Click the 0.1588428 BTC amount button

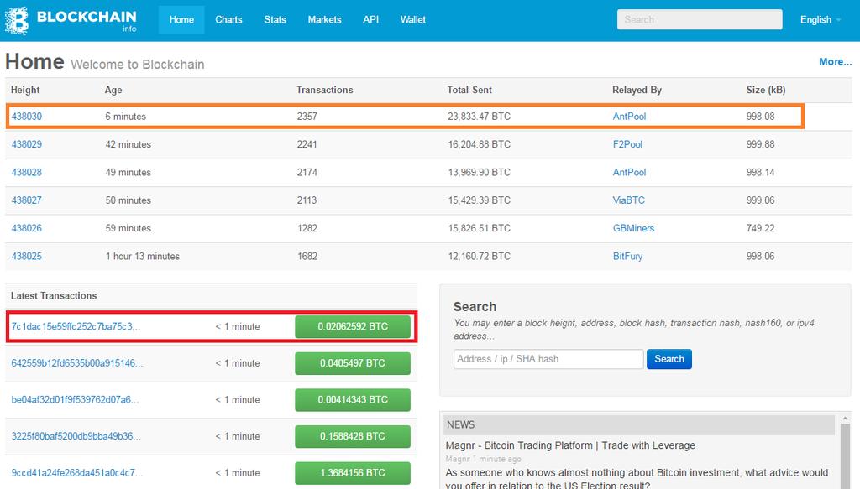pos(353,436)
